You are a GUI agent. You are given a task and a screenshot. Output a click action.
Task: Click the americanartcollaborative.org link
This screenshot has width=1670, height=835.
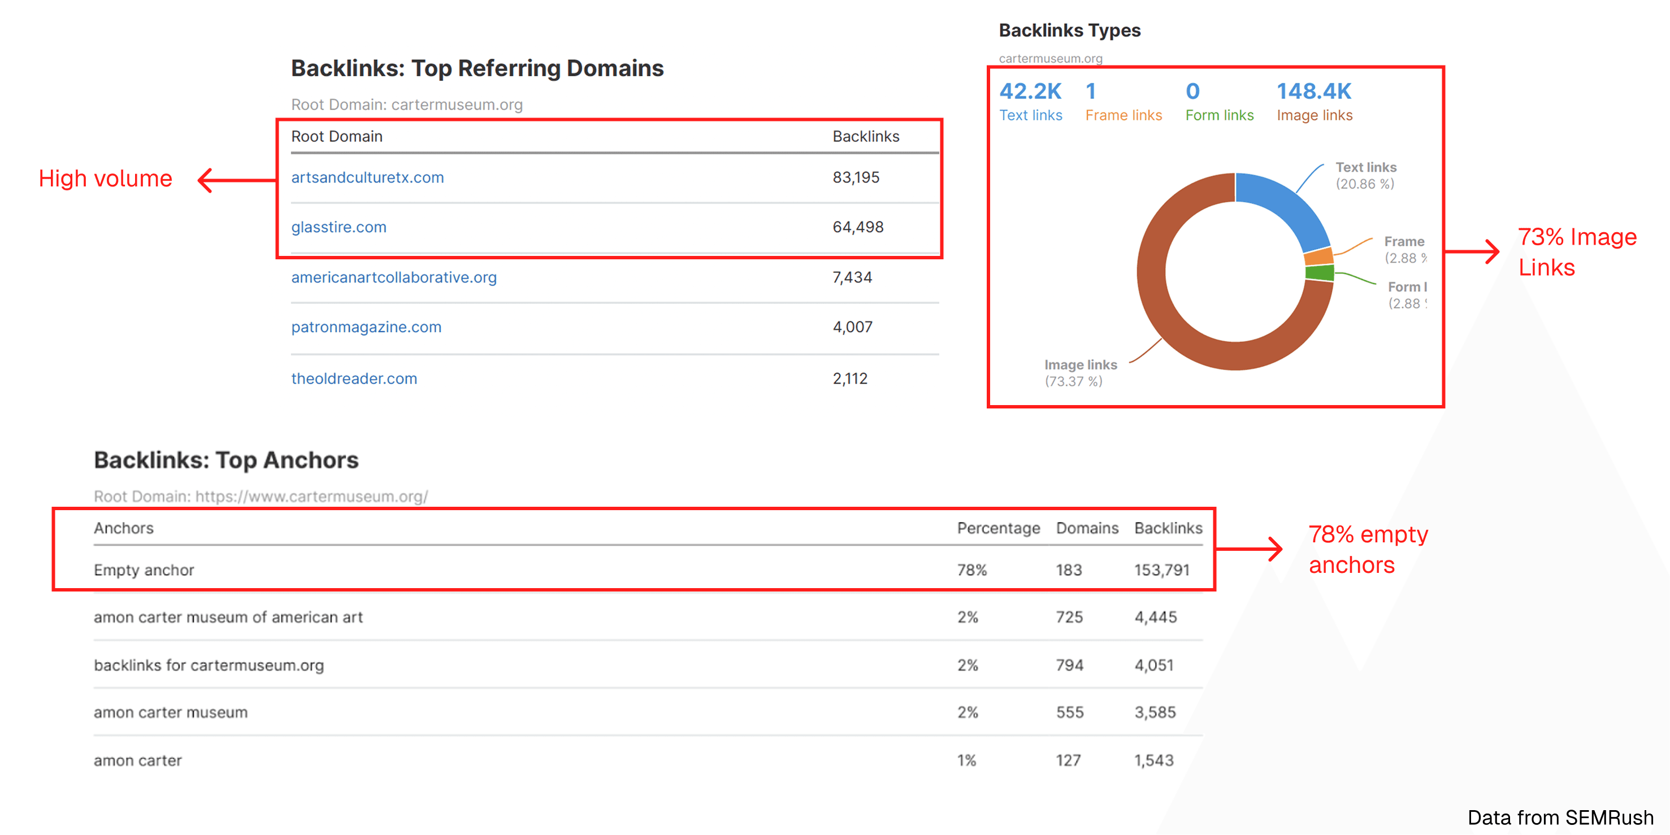[393, 277]
